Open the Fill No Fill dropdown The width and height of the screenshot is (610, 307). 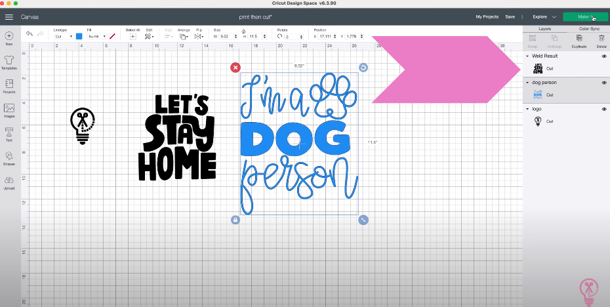click(x=97, y=36)
